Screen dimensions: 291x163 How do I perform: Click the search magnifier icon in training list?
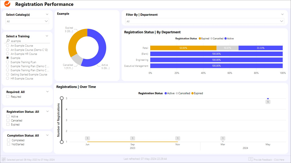[x=8, y=41]
